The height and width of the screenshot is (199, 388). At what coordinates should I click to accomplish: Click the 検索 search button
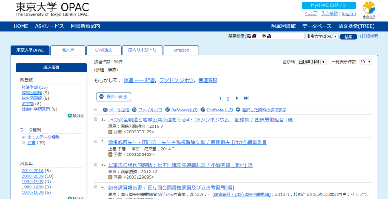coord(349,37)
